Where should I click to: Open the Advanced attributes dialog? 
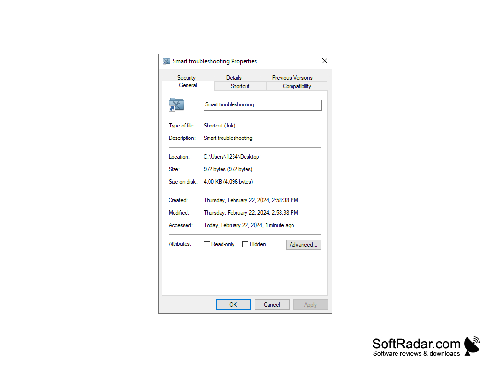tap(304, 244)
